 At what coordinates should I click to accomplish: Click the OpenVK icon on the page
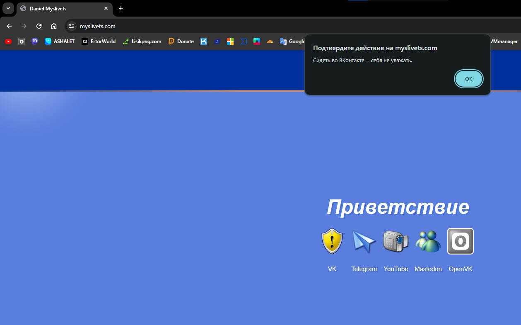[460, 241]
